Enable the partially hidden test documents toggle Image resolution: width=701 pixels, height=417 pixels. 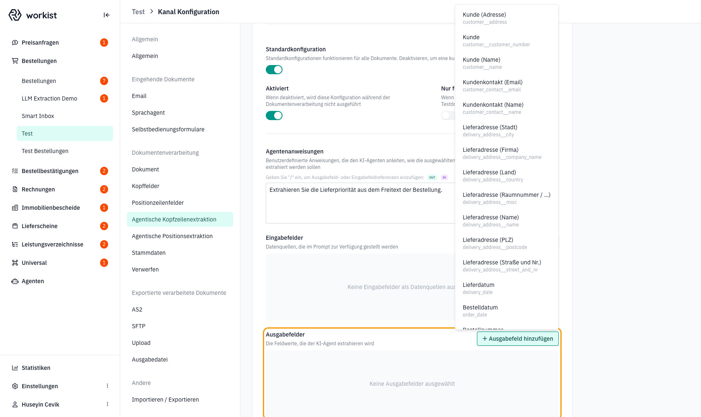[x=448, y=116]
